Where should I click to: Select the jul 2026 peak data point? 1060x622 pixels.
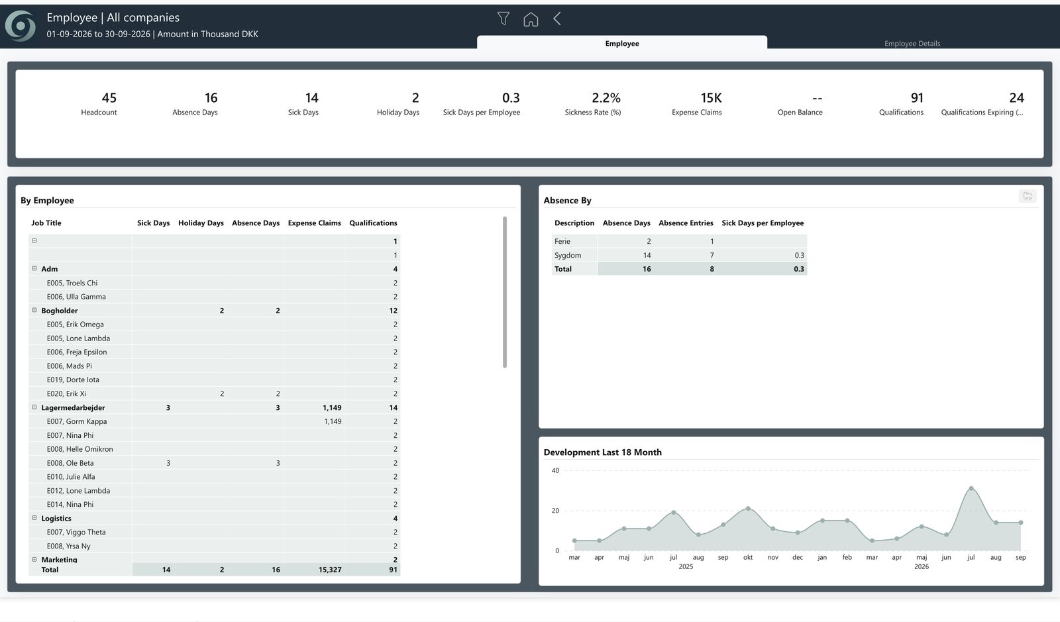coord(971,488)
